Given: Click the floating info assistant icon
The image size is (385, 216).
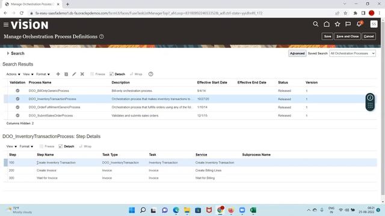Looking at the screenshot, I should pos(370,97).
